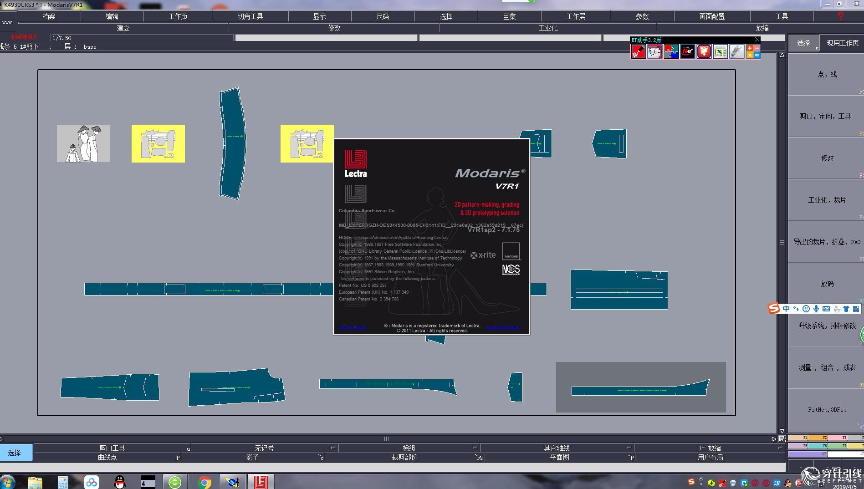Viewport: 864px width, 489px height.
Task: Open Sogou soft keyboard icon
Action: tap(826, 309)
